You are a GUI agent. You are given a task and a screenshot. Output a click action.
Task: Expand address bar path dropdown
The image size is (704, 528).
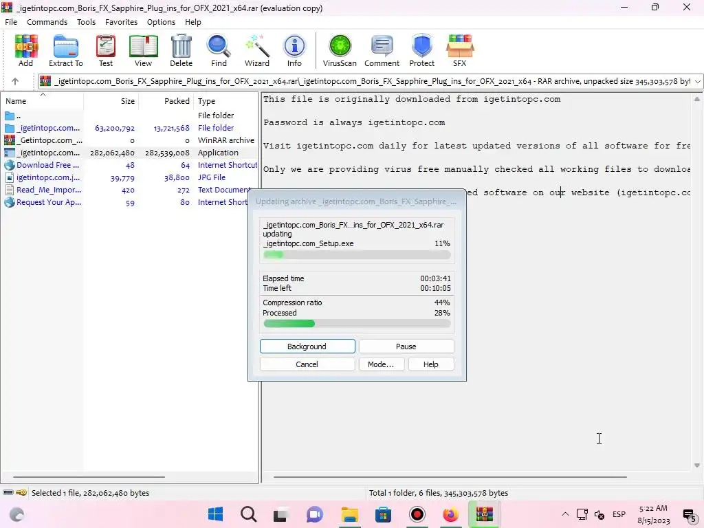[x=697, y=81]
